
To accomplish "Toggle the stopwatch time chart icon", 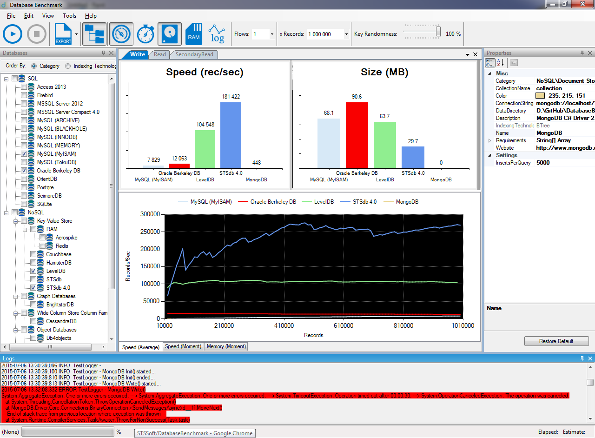I will (x=145, y=34).
